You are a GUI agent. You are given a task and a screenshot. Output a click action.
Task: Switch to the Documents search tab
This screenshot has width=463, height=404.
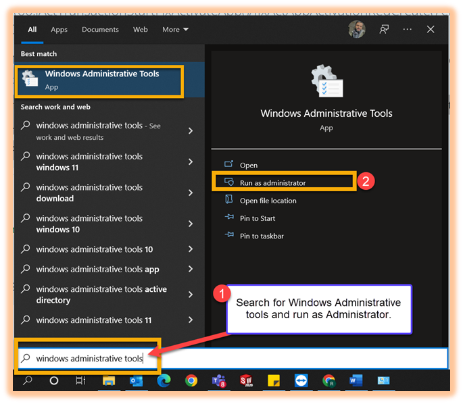click(x=100, y=30)
